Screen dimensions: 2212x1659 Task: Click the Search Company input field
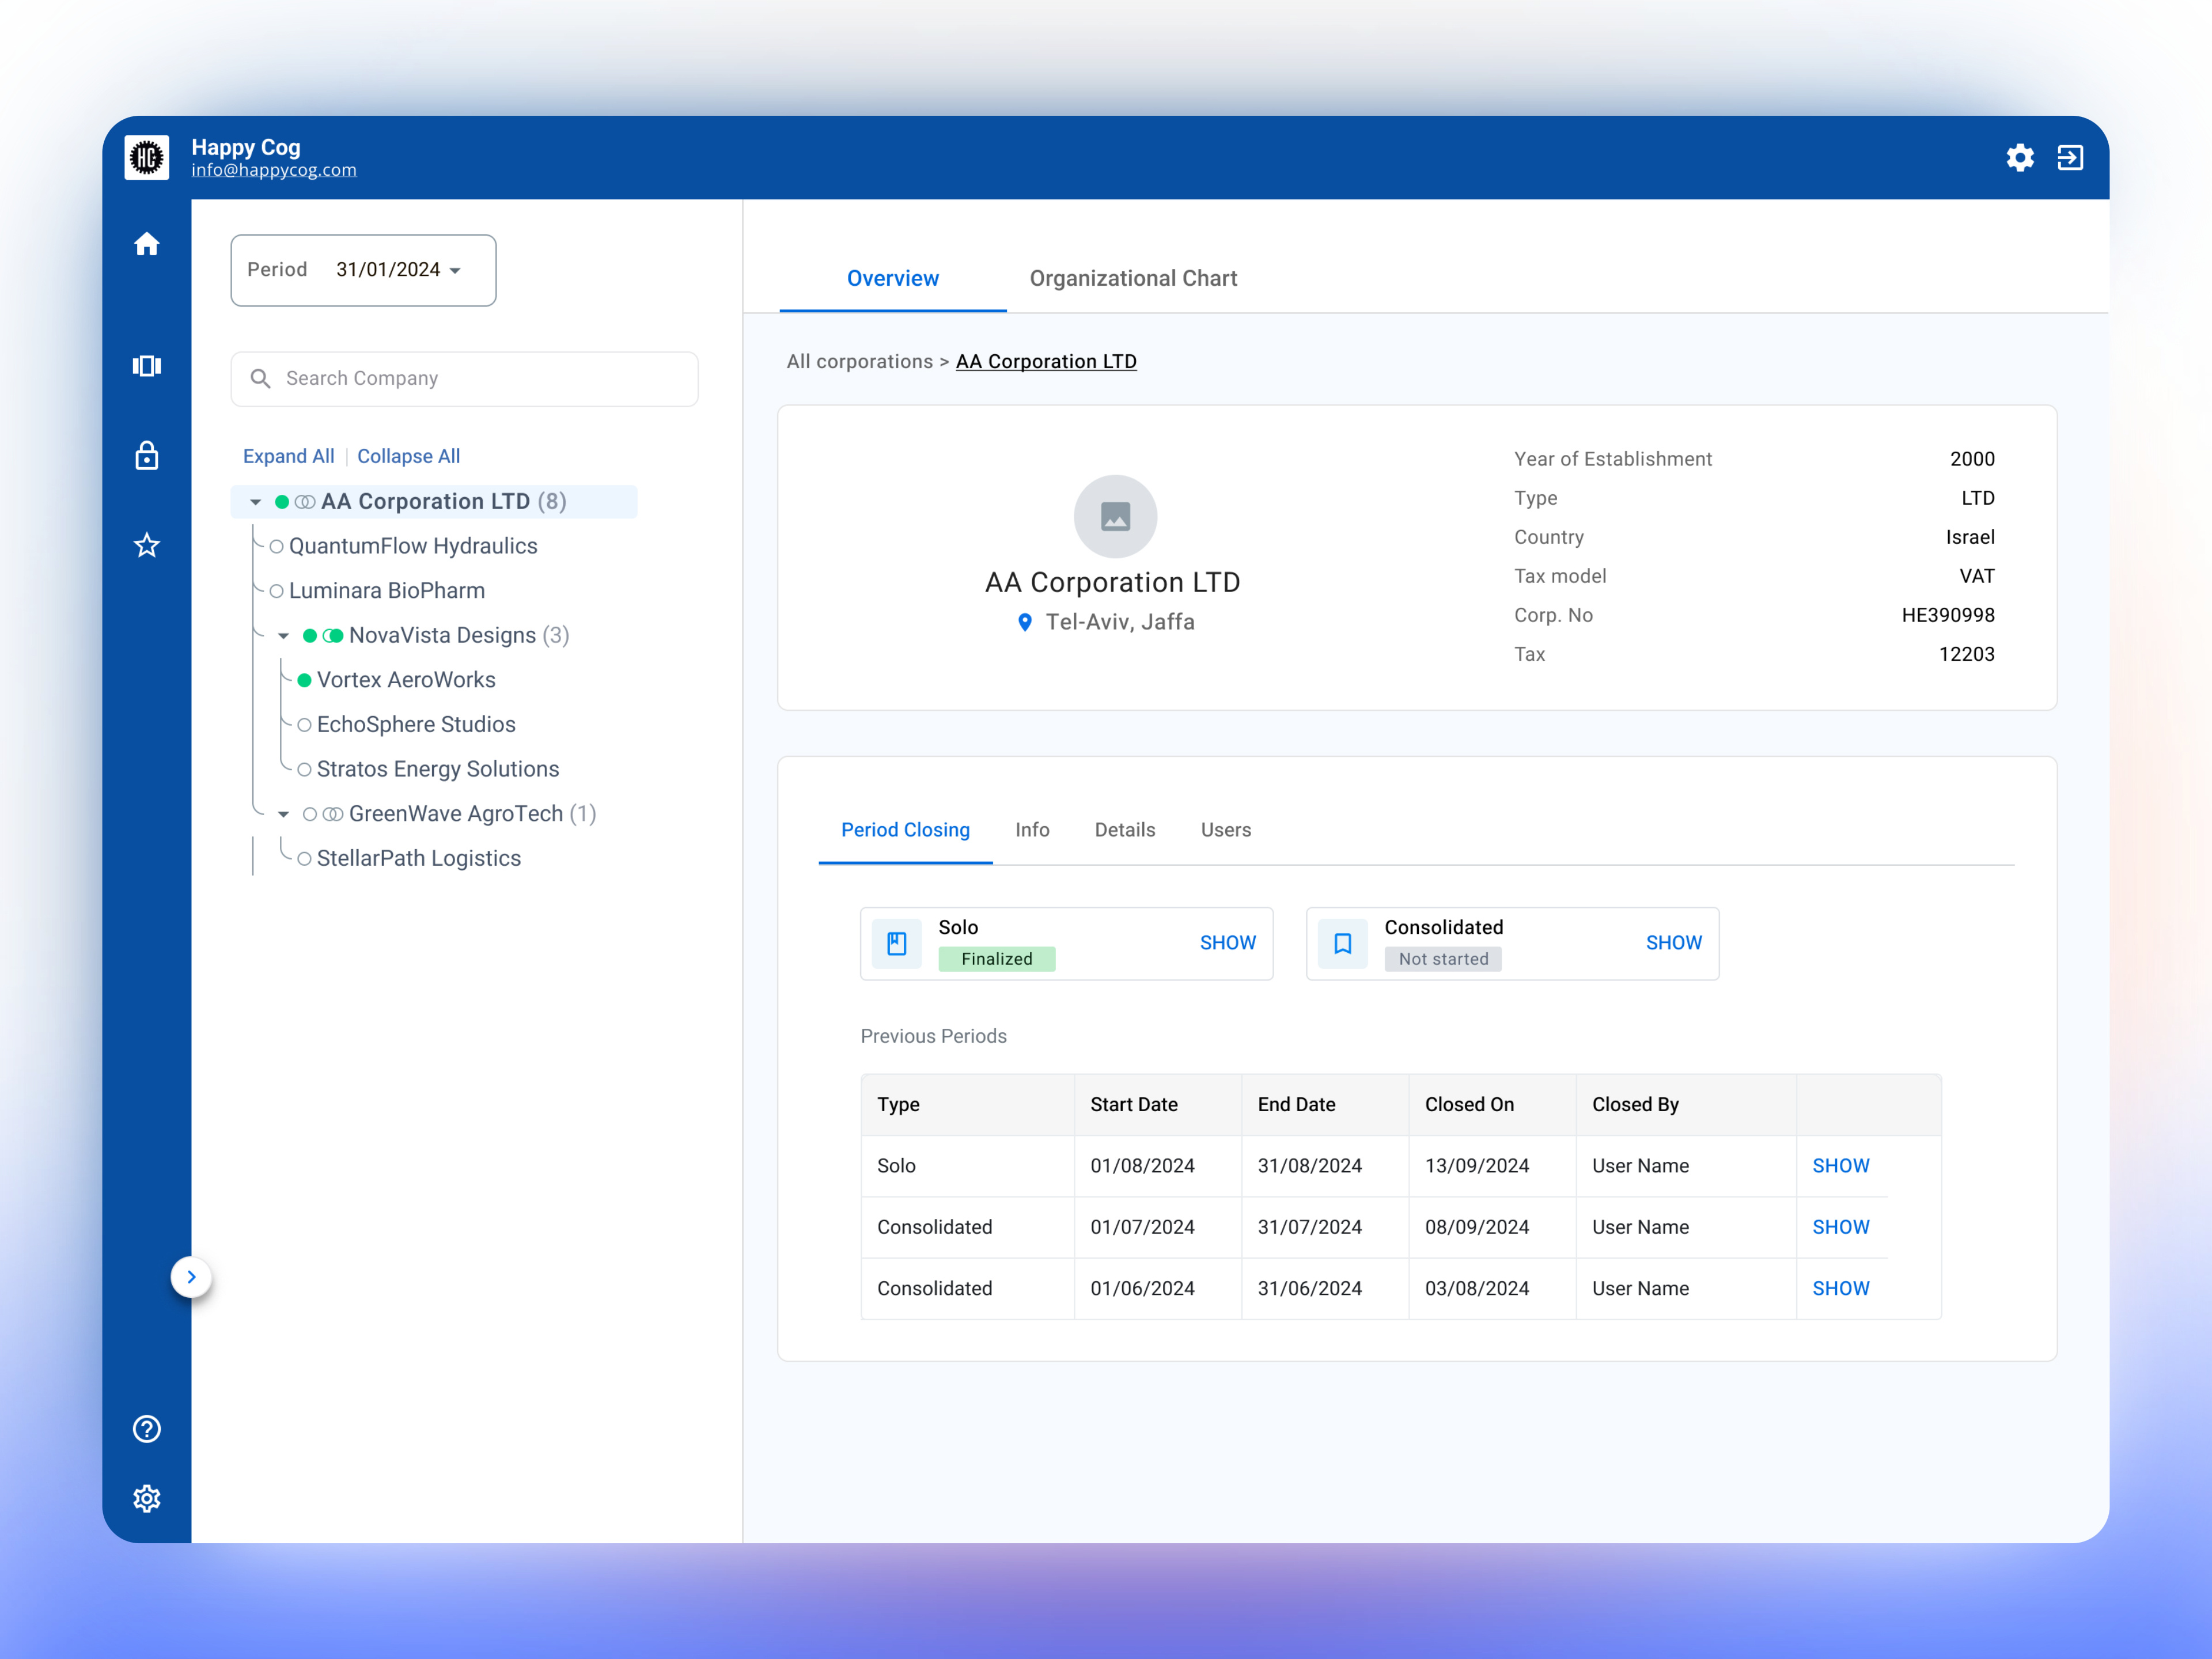[x=463, y=378]
